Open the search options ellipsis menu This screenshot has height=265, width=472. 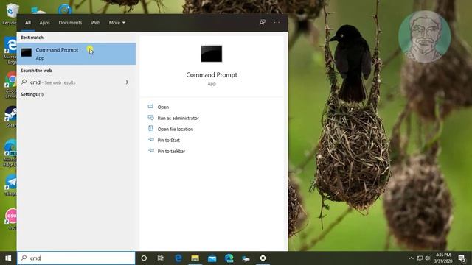point(277,23)
